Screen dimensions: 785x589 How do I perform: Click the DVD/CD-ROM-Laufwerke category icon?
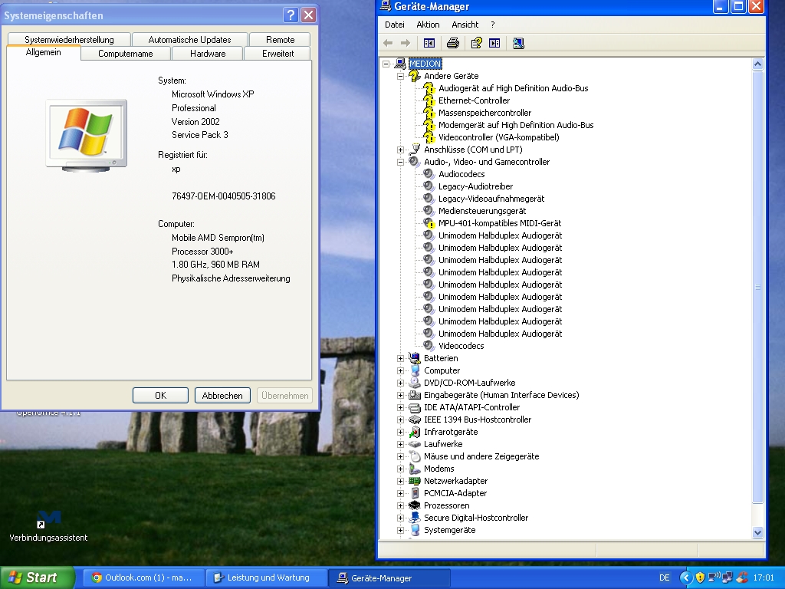click(414, 383)
